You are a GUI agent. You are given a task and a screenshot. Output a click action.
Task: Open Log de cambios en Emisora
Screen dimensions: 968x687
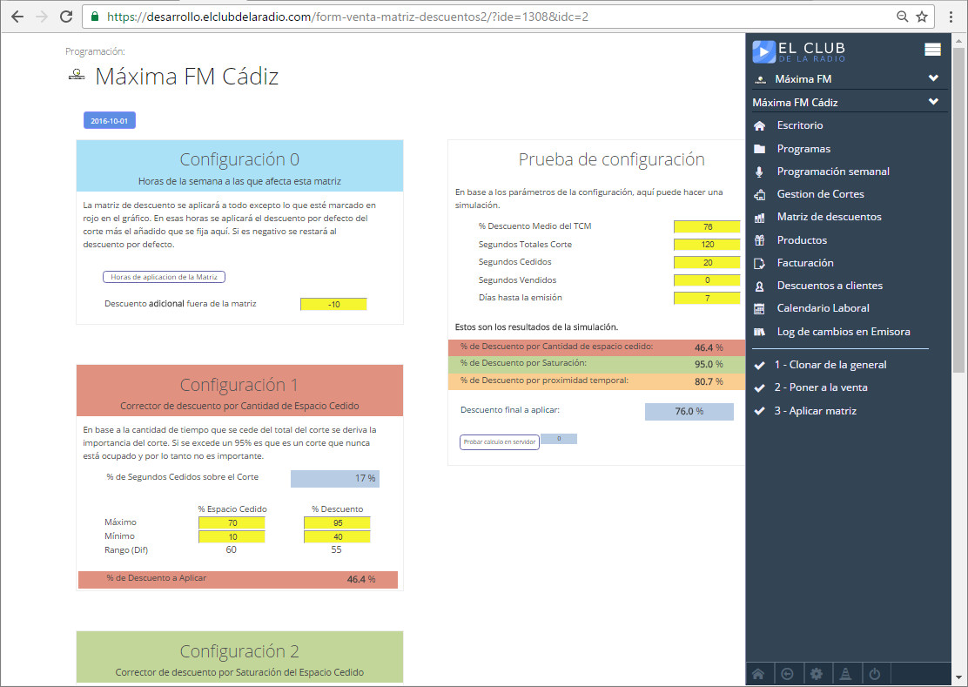[x=844, y=332]
